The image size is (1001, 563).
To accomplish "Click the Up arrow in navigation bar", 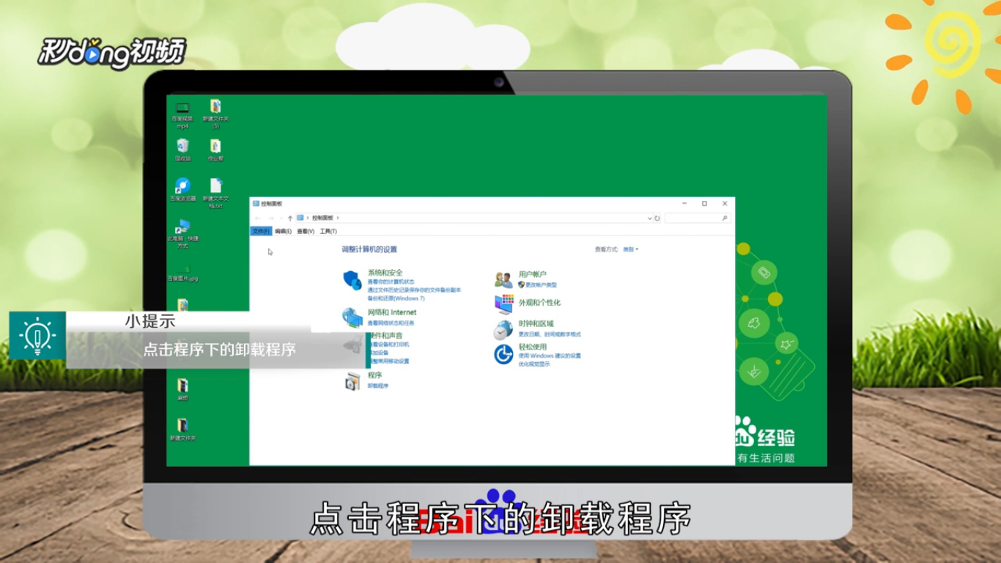I will (x=290, y=218).
